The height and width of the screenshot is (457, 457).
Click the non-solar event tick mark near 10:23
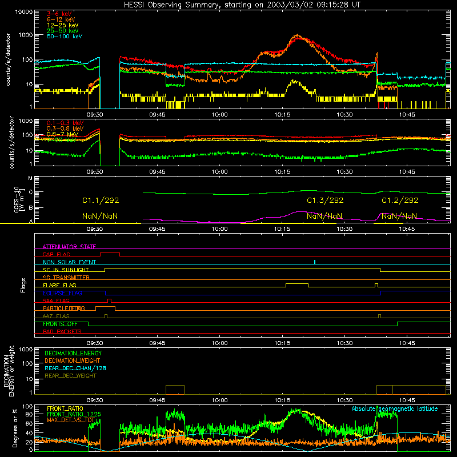point(315,262)
